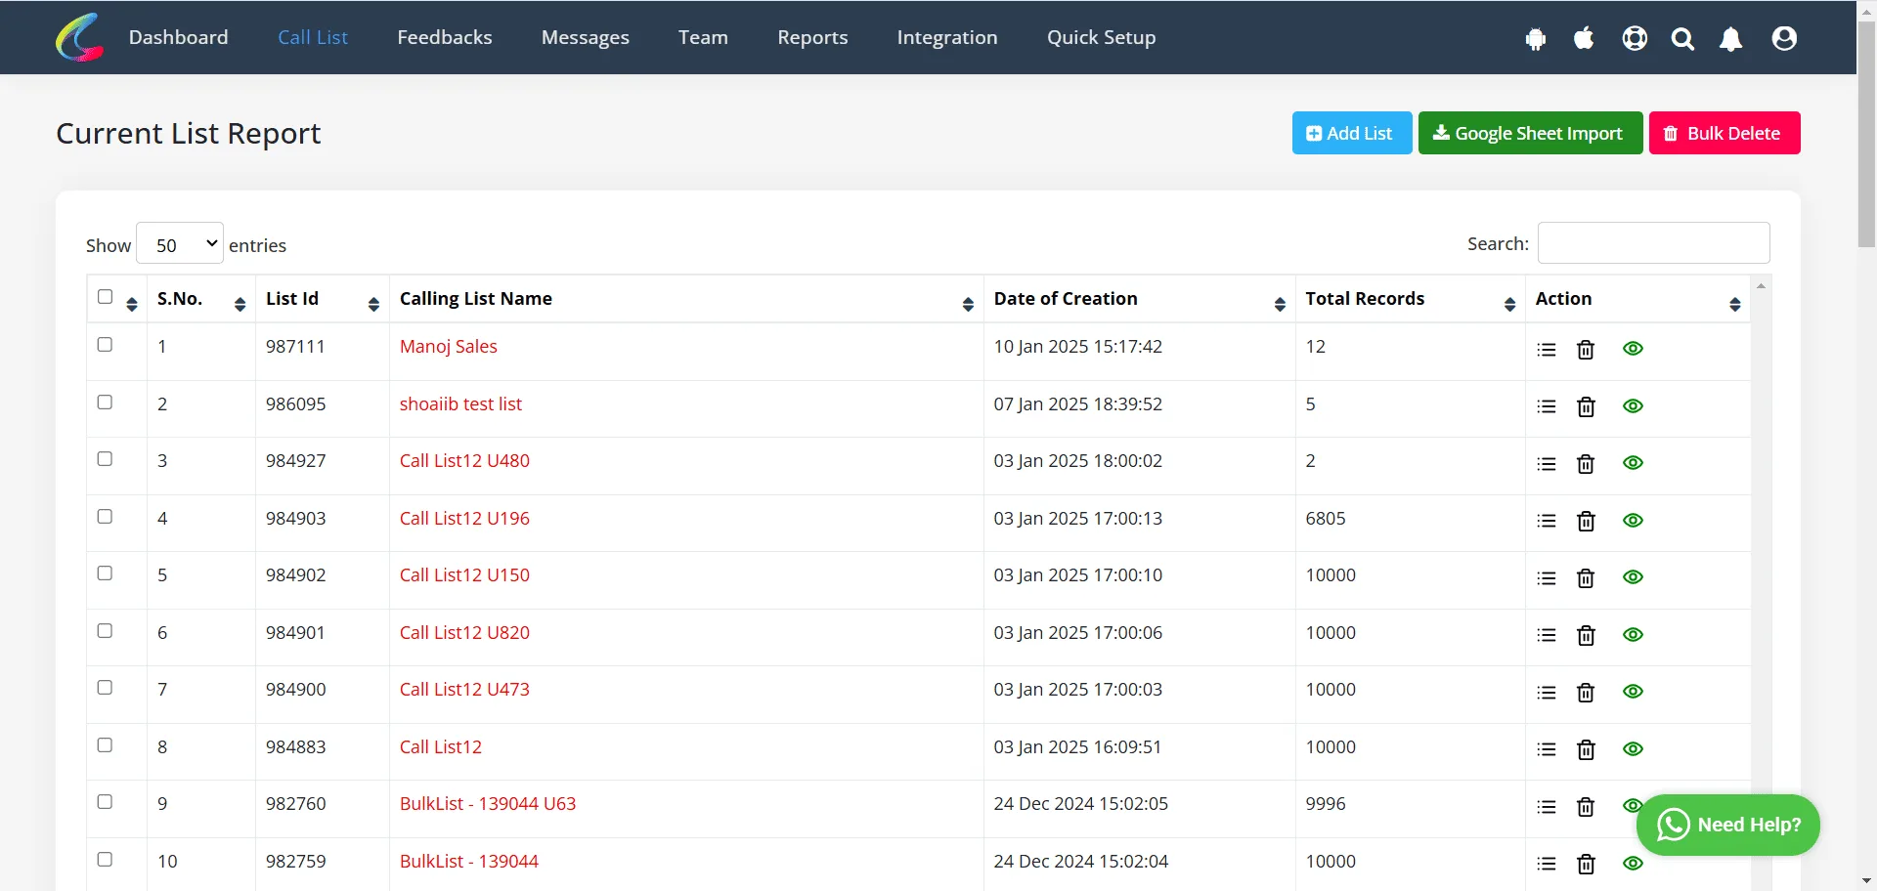Open the user profile account icon
This screenshot has height=891, width=1877.
point(1784,38)
